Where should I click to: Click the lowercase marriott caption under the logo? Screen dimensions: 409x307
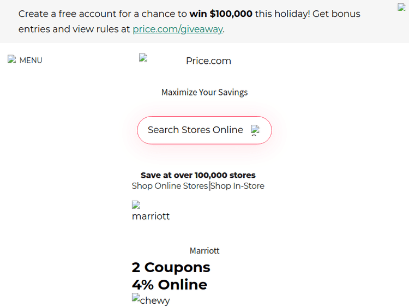[x=151, y=216]
